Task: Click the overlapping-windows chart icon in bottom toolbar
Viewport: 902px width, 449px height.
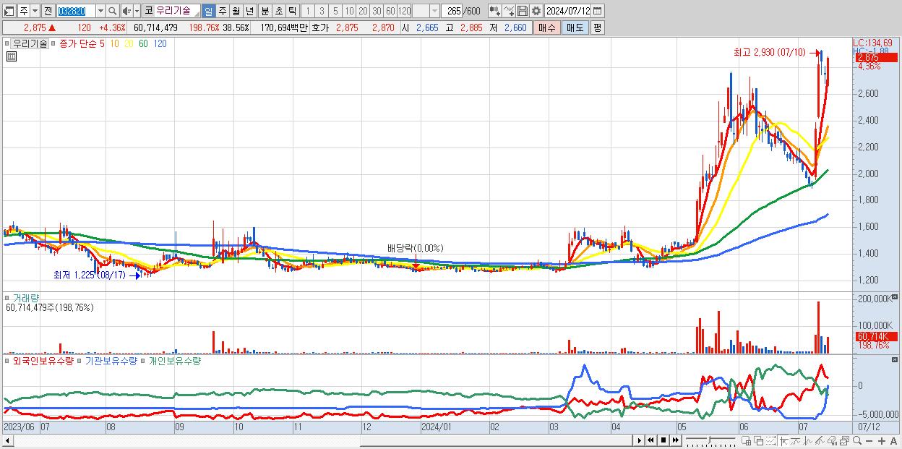Action: (x=759, y=440)
